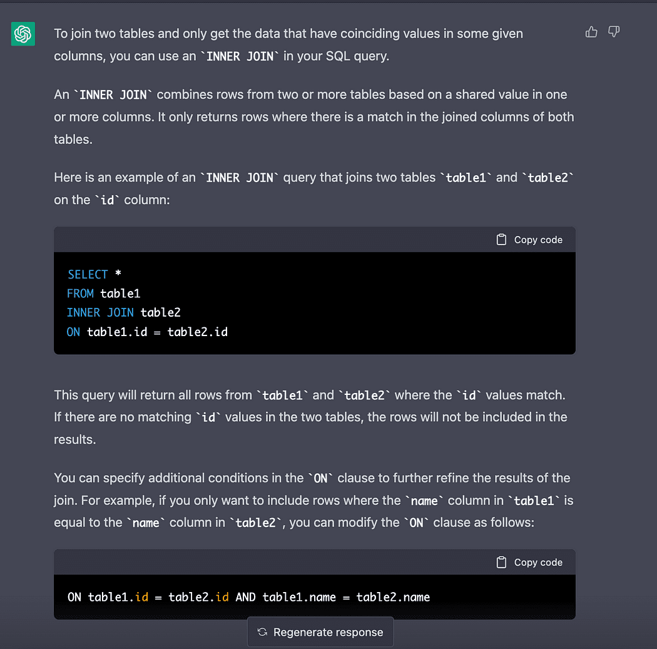Click the paragraph starting "This query will return"
This screenshot has height=649, width=657.
(x=311, y=417)
